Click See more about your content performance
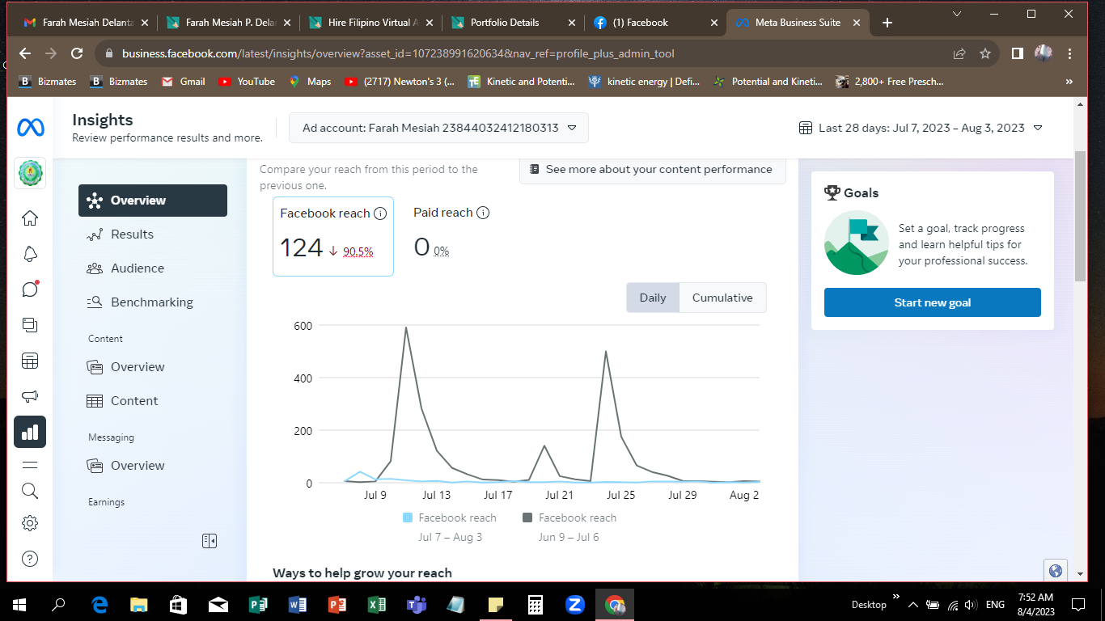Image resolution: width=1105 pixels, height=621 pixels. coord(652,170)
